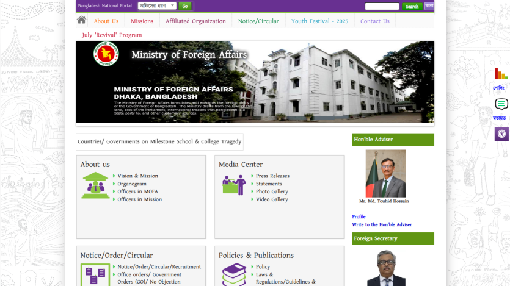Click the Media Center reporter icon
Screen dimensions: 510x286
(x=234, y=185)
